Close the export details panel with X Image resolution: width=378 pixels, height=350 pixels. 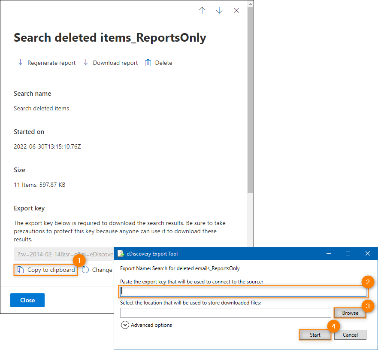[236, 10]
